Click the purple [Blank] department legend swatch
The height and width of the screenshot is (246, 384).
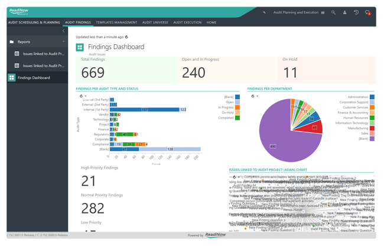point(372,139)
